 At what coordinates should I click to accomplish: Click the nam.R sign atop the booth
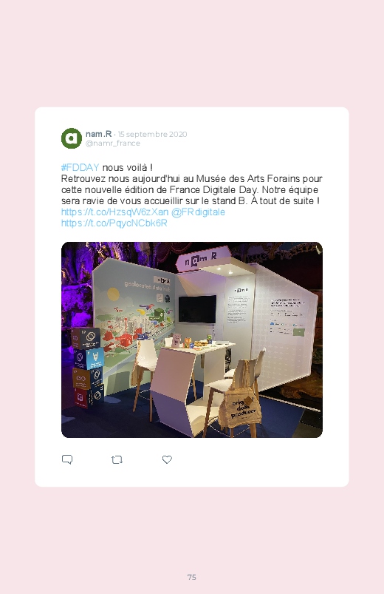point(202,259)
